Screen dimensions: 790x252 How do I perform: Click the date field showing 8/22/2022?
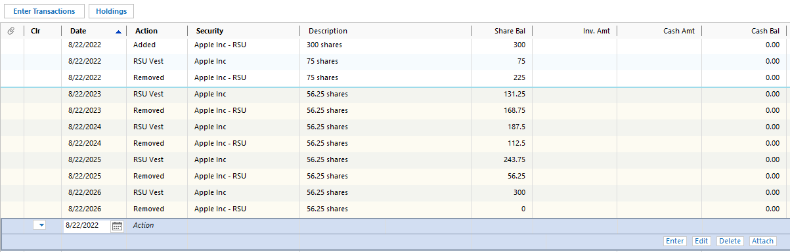[x=87, y=226]
